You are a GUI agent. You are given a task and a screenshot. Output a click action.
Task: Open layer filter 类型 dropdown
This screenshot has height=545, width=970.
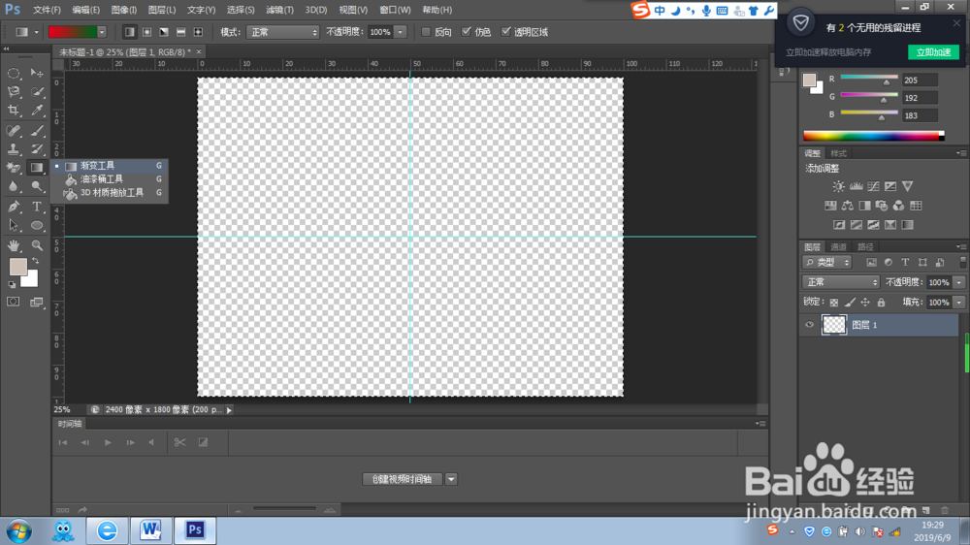[827, 262]
